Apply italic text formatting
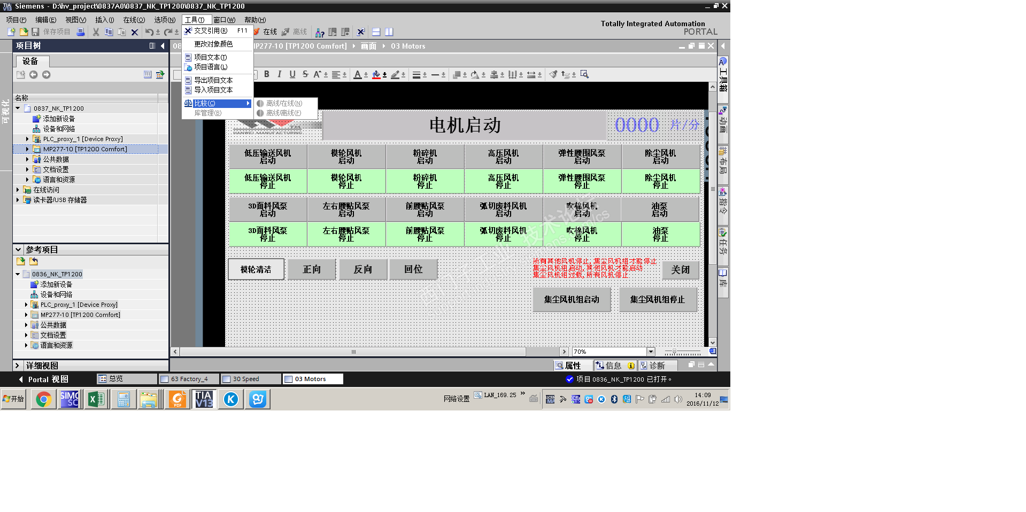This screenshot has height=512, width=1026. tap(280, 74)
